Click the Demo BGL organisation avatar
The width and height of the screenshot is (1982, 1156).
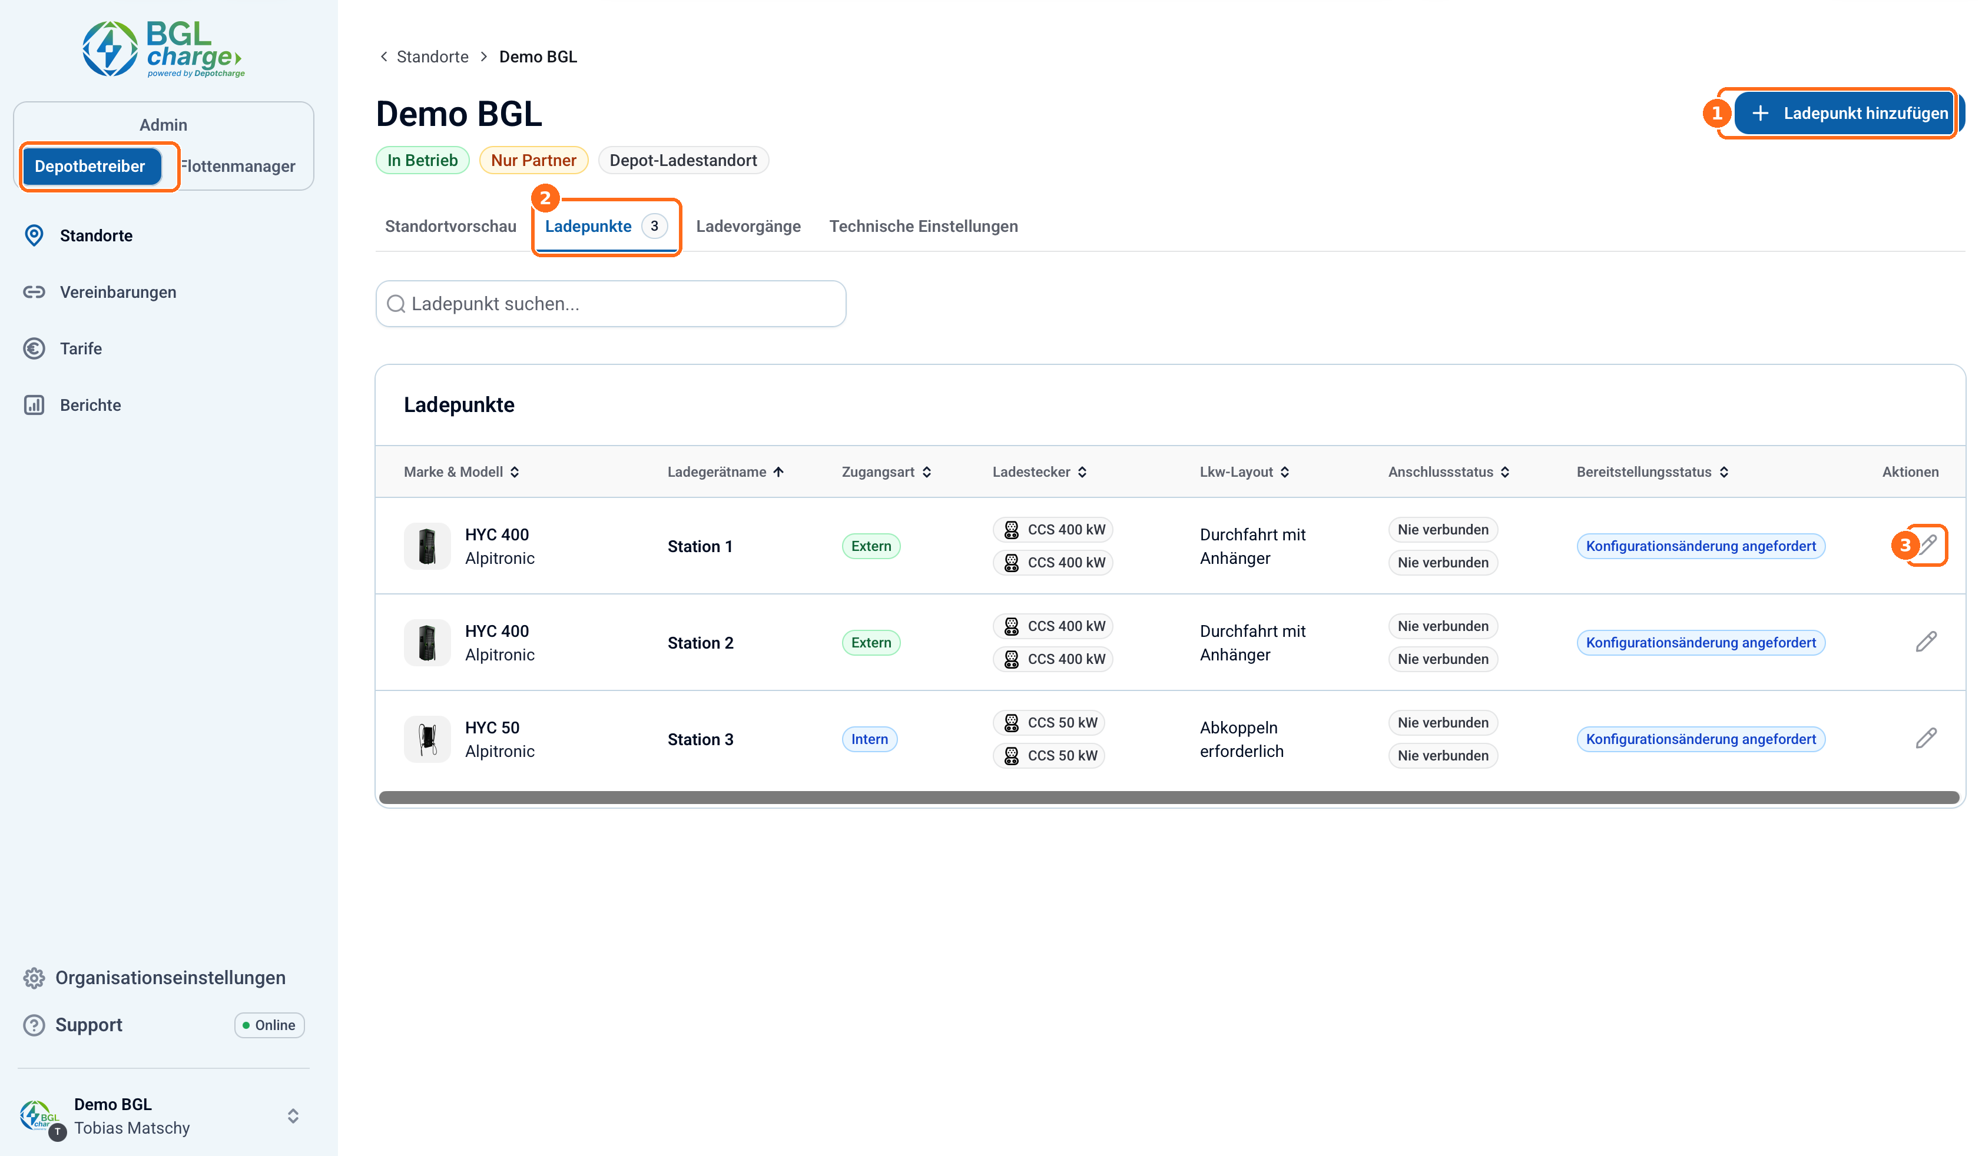41,1118
